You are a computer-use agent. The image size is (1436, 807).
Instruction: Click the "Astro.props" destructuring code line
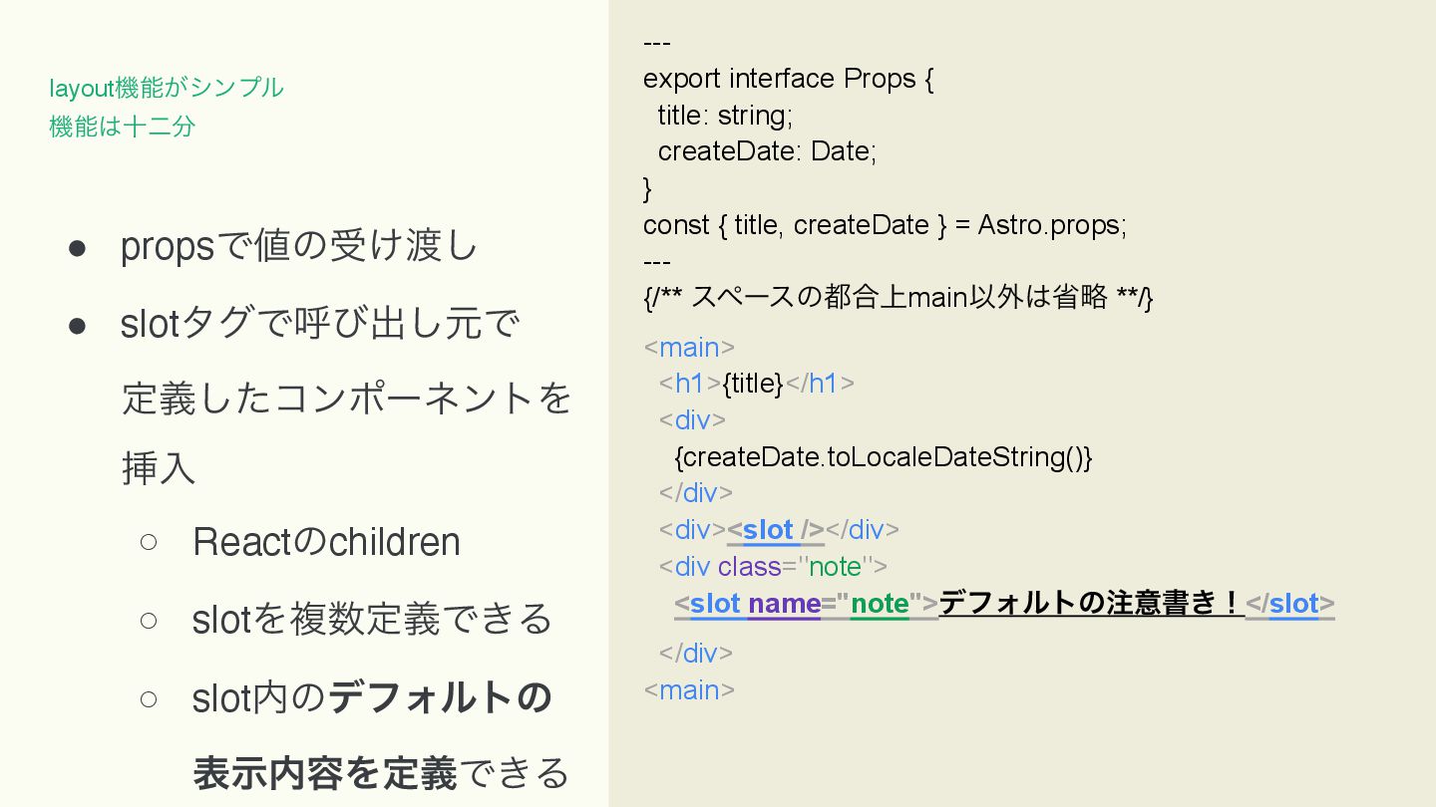[x=885, y=225]
